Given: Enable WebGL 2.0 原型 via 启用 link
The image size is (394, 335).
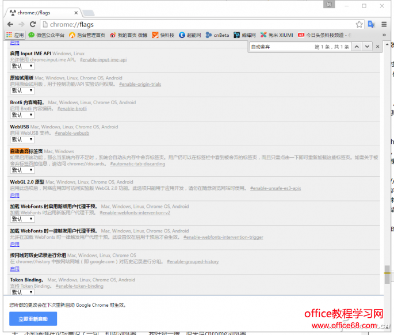Looking at the screenshot, I should [14, 196].
